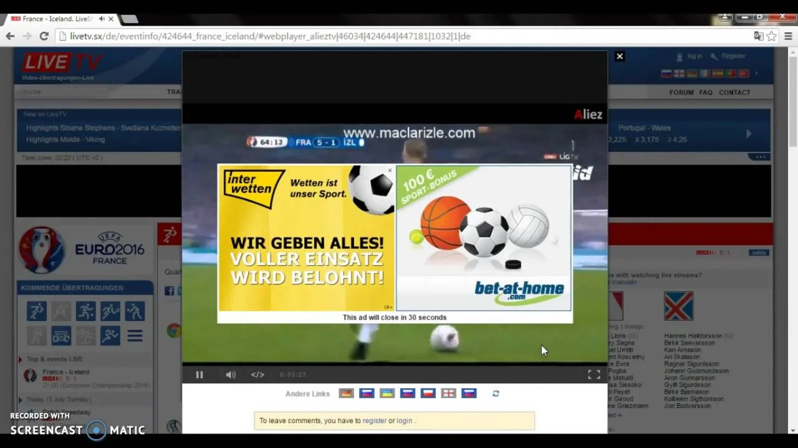Reload the current page

pyautogui.click(x=44, y=36)
